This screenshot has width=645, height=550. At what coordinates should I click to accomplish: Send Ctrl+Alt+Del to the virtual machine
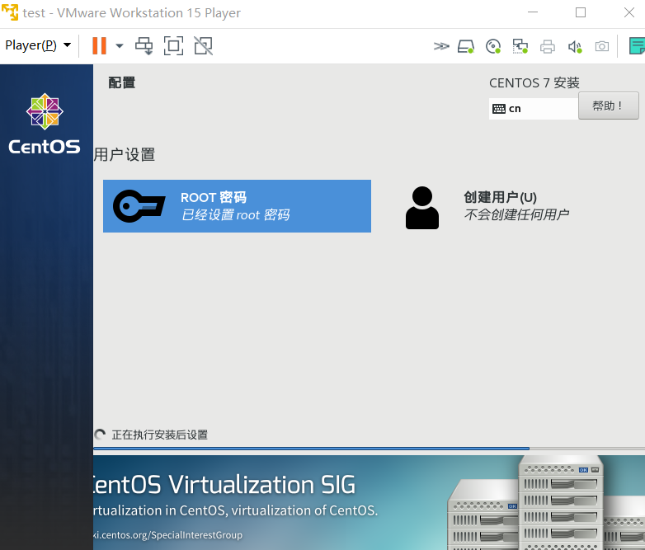[x=144, y=45]
